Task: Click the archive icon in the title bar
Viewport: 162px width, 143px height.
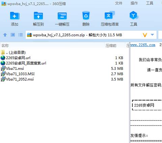Action: click(4, 4)
